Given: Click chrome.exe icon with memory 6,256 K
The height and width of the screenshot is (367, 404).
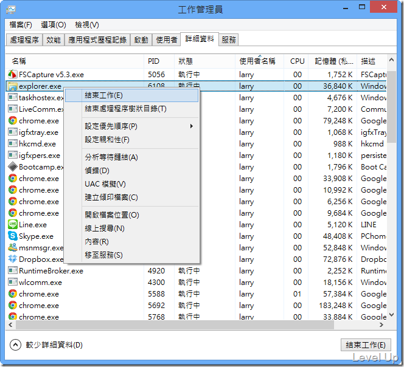Looking at the screenshot, I should pyautogui.click(x=12, y=201).
